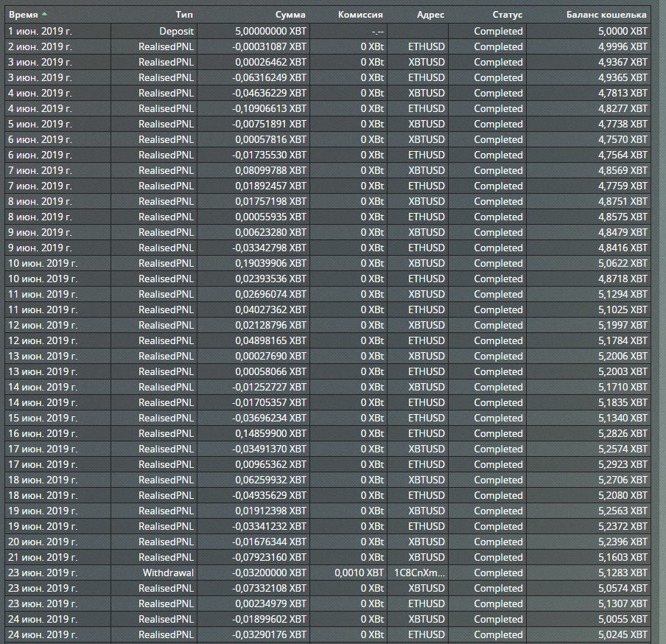Image resolution: width=666 pixels, height=644 pixels.
Task: Click the amount -0,01899602 XBT
Action: (x=269, y=620)
